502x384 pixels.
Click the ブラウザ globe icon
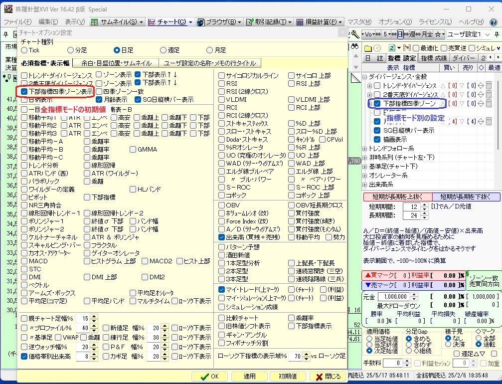[x=201, y=22]
